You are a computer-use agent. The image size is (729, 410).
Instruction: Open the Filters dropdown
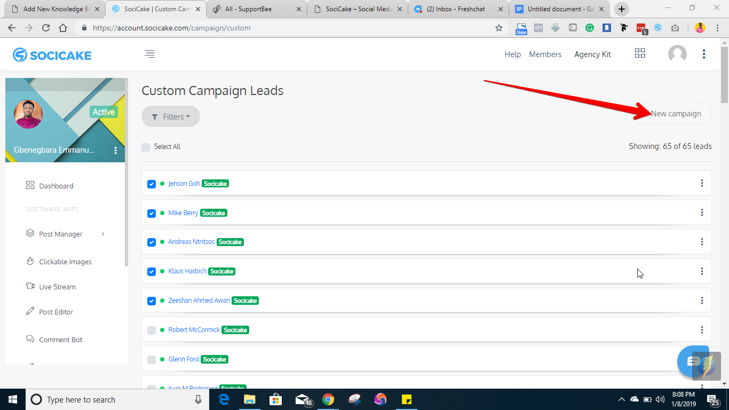click(171, 116)
